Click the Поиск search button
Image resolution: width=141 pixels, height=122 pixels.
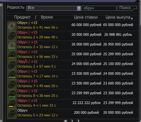127,8
